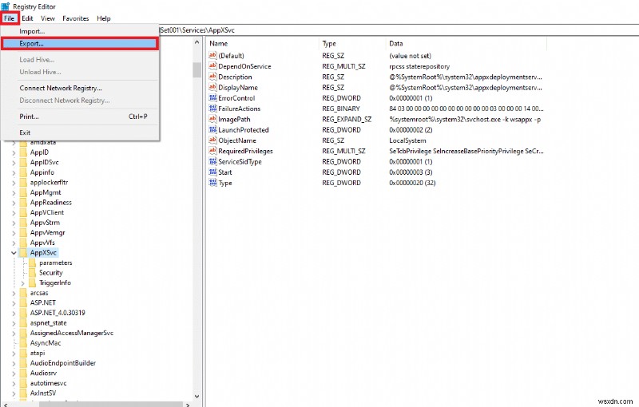Click the registry path address bar
The width and height of the screenshot is (639, 407).
[399, 30]
